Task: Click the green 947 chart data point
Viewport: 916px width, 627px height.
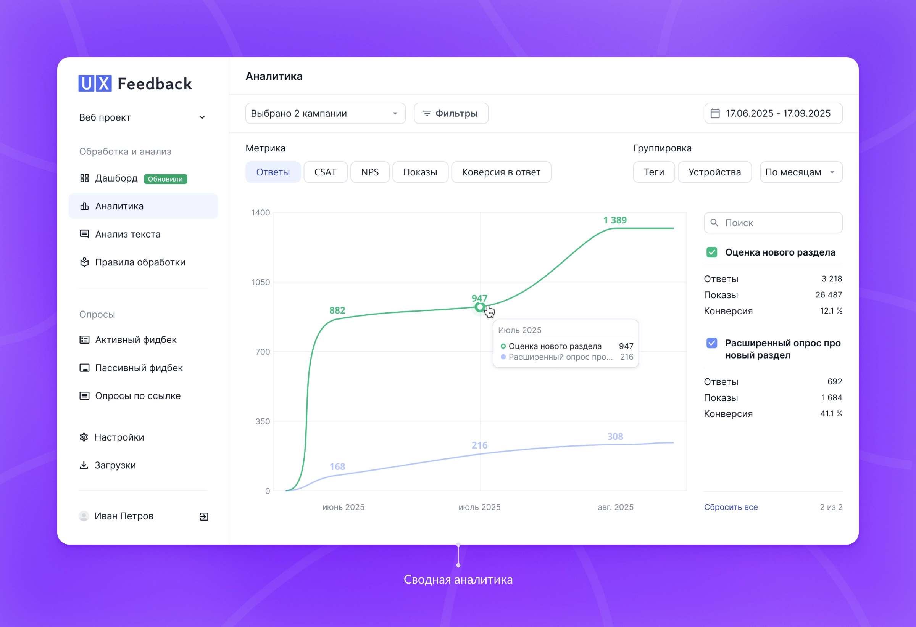Action: (480, 307)
